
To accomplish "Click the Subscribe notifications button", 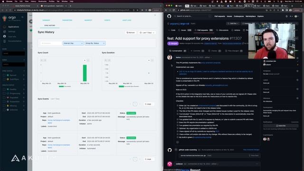I will 281,125.
